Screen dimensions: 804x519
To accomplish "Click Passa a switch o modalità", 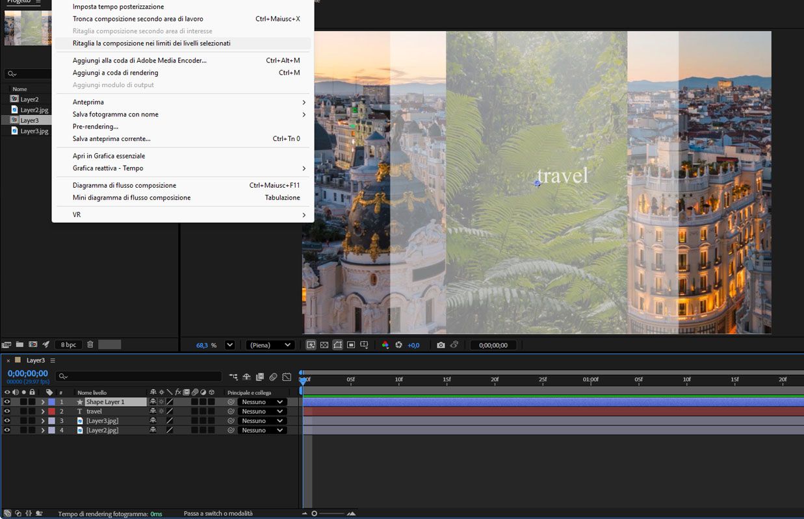I will [218, 514].
